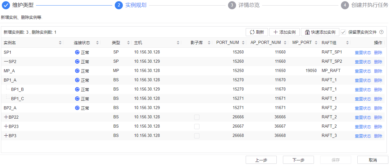The image size is (389, 165).
Task: Click the status icon in BP1_B row
Action: (x=77, y=89)
